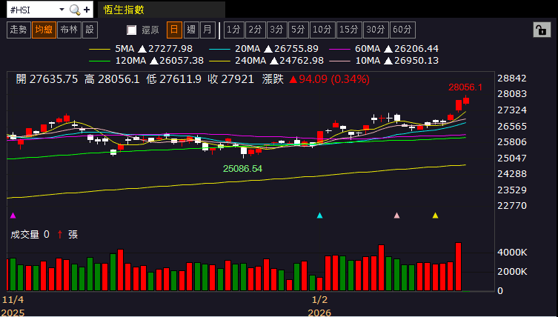Screen dimensions: 558x317
Task: Toggle the 還原 checkbox
Action: point(132,30)
